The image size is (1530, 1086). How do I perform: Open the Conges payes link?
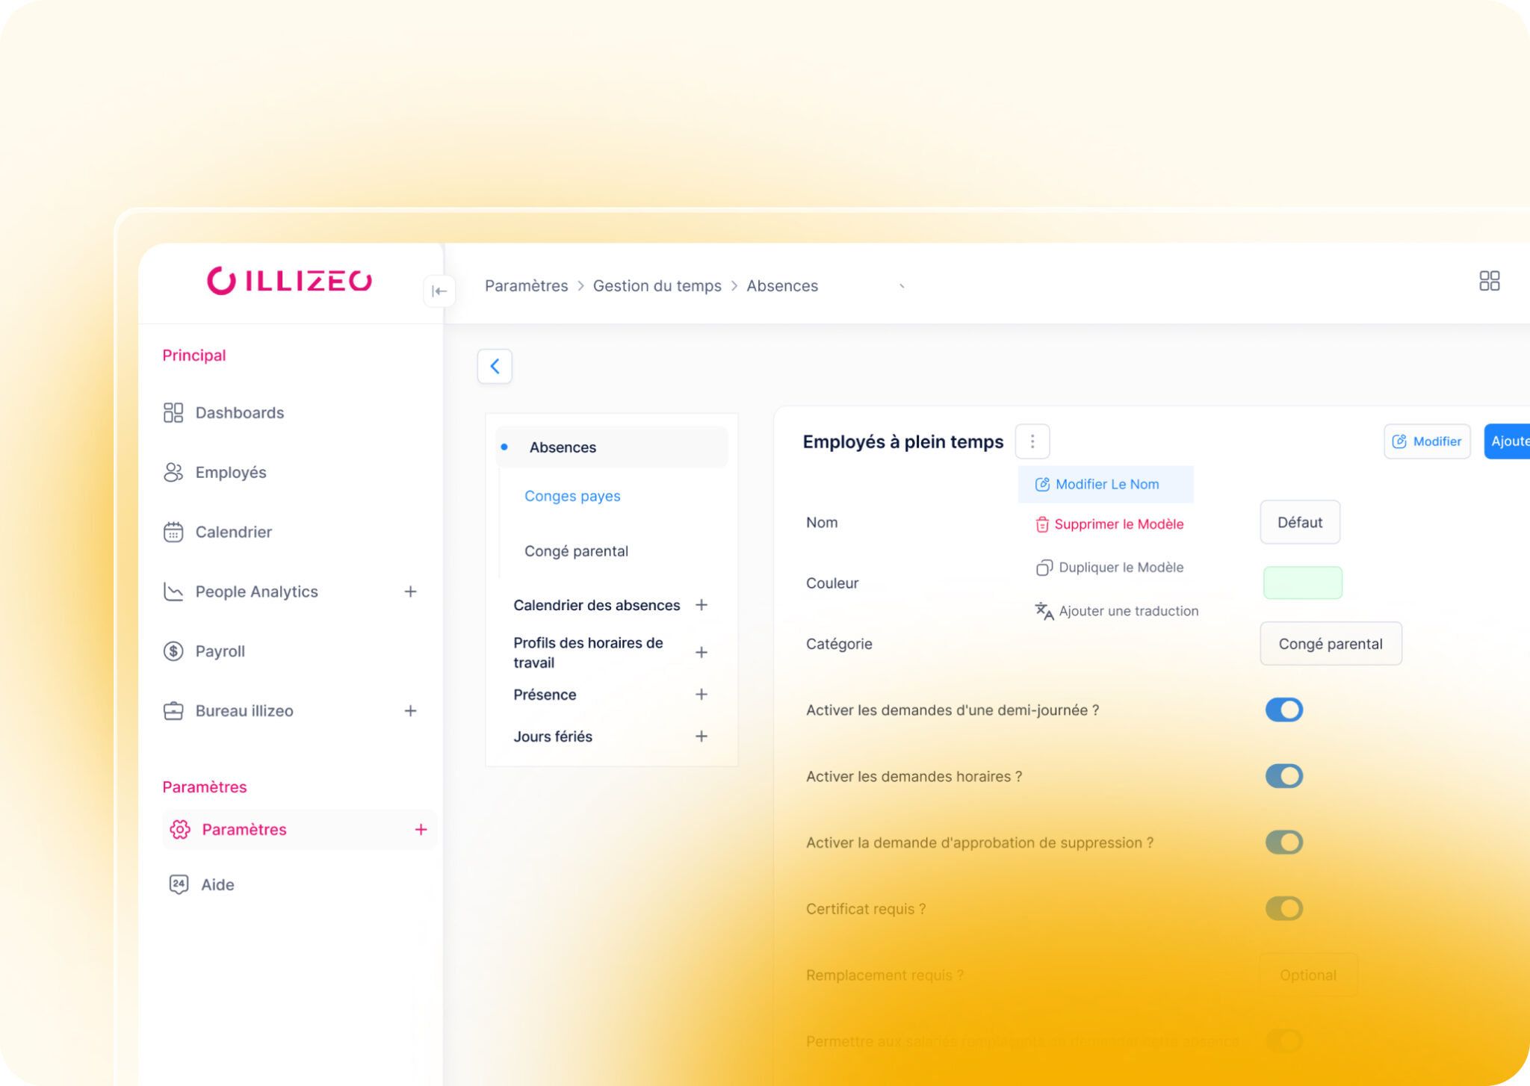tap(572, 496)
